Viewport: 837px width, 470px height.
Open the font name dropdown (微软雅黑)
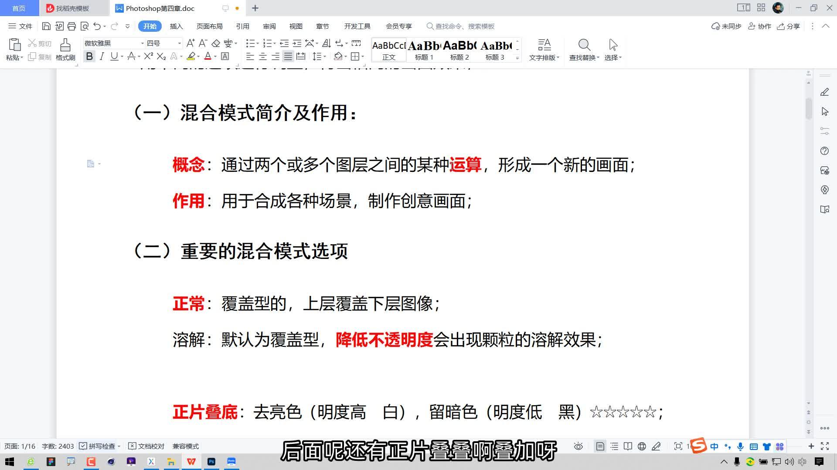coord(142,43)
